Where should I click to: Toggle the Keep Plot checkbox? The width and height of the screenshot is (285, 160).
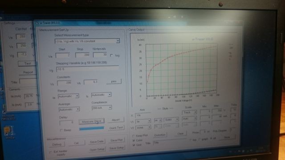134,136
